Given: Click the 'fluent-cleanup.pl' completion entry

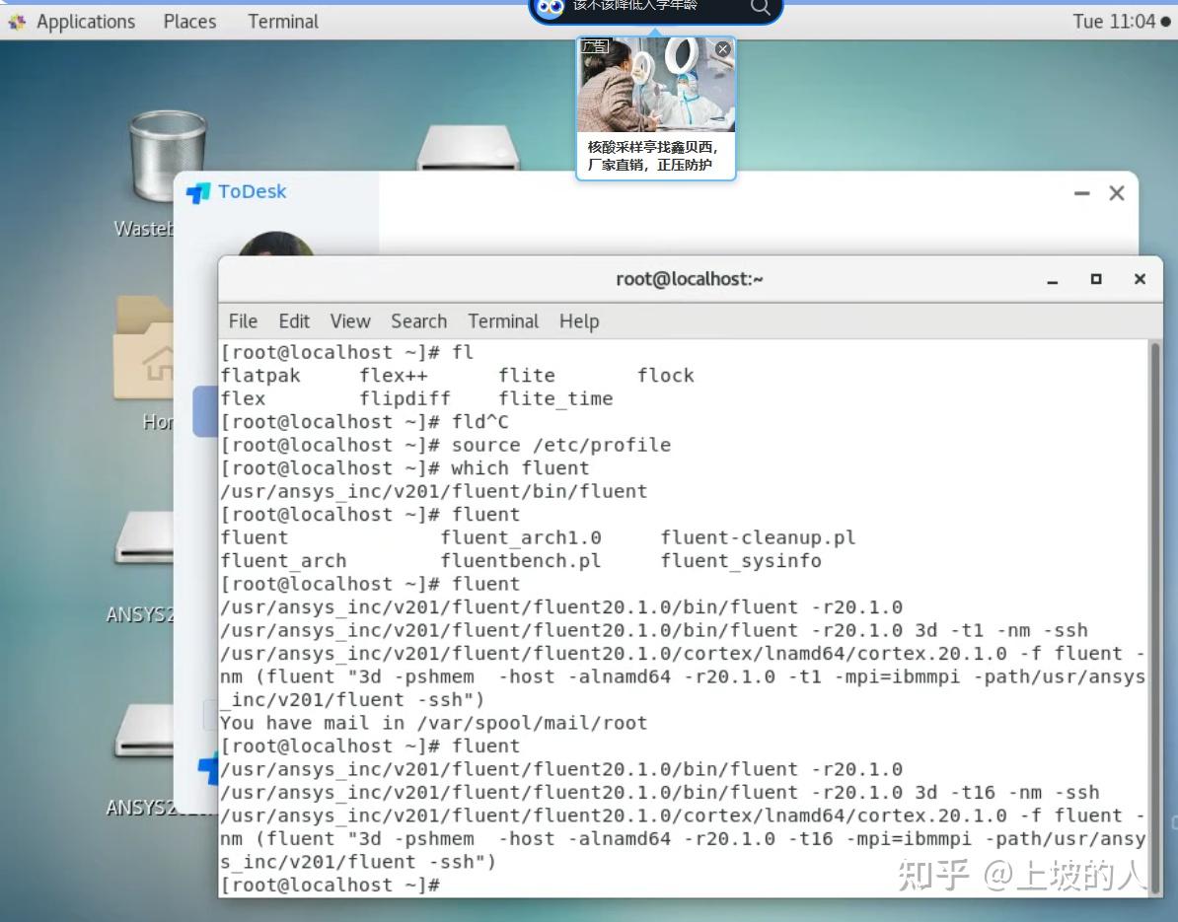Looking at the screenshot, I should click(x=758, y=537).
